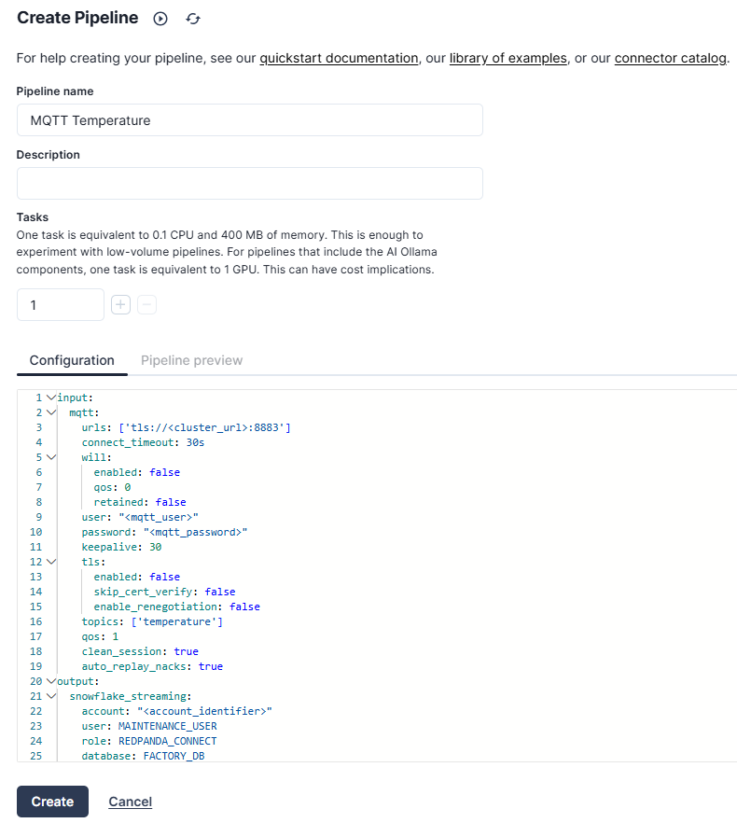Screen dimensions: 737x823
Task: Collapse the mqtt block on line 2
Action: (51, 412)
